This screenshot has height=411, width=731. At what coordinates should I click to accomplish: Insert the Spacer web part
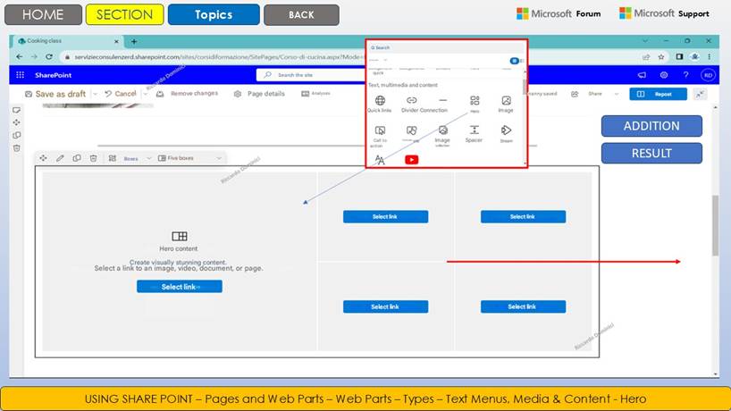pos(474,131)
